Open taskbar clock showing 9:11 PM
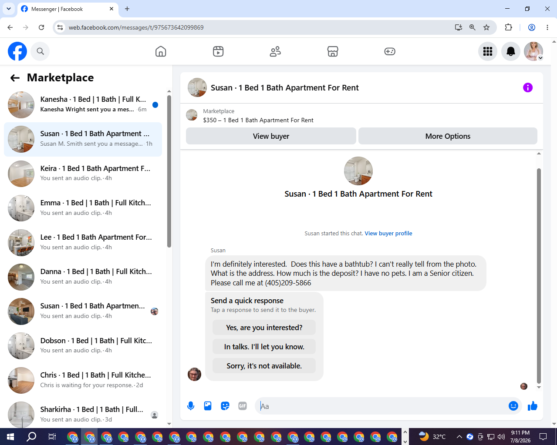 [x=520, y=436]
